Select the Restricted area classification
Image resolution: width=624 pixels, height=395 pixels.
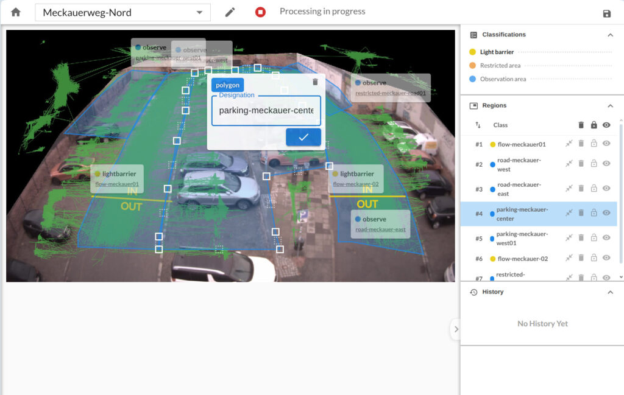tap(500, 66)
